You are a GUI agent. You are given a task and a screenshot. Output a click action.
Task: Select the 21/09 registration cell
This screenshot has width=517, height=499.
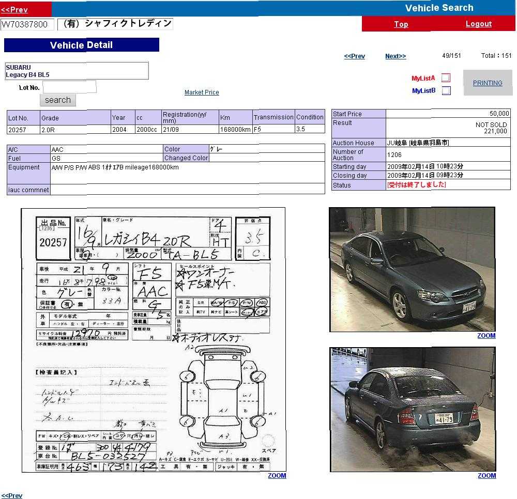point(190,130)
